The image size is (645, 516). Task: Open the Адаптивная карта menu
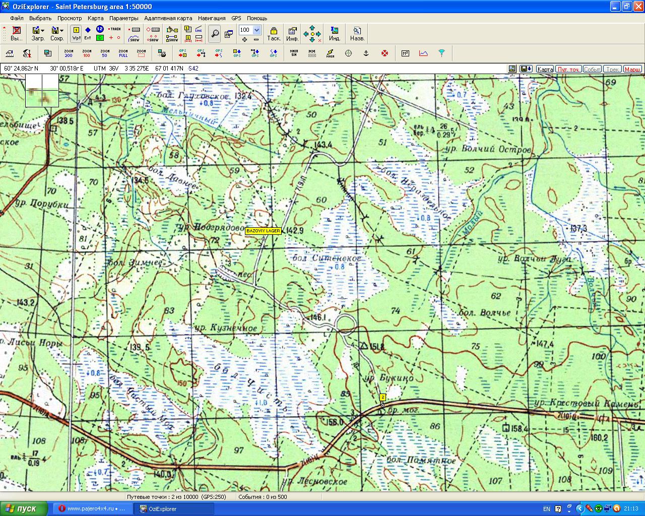click(x=168, y=18)
